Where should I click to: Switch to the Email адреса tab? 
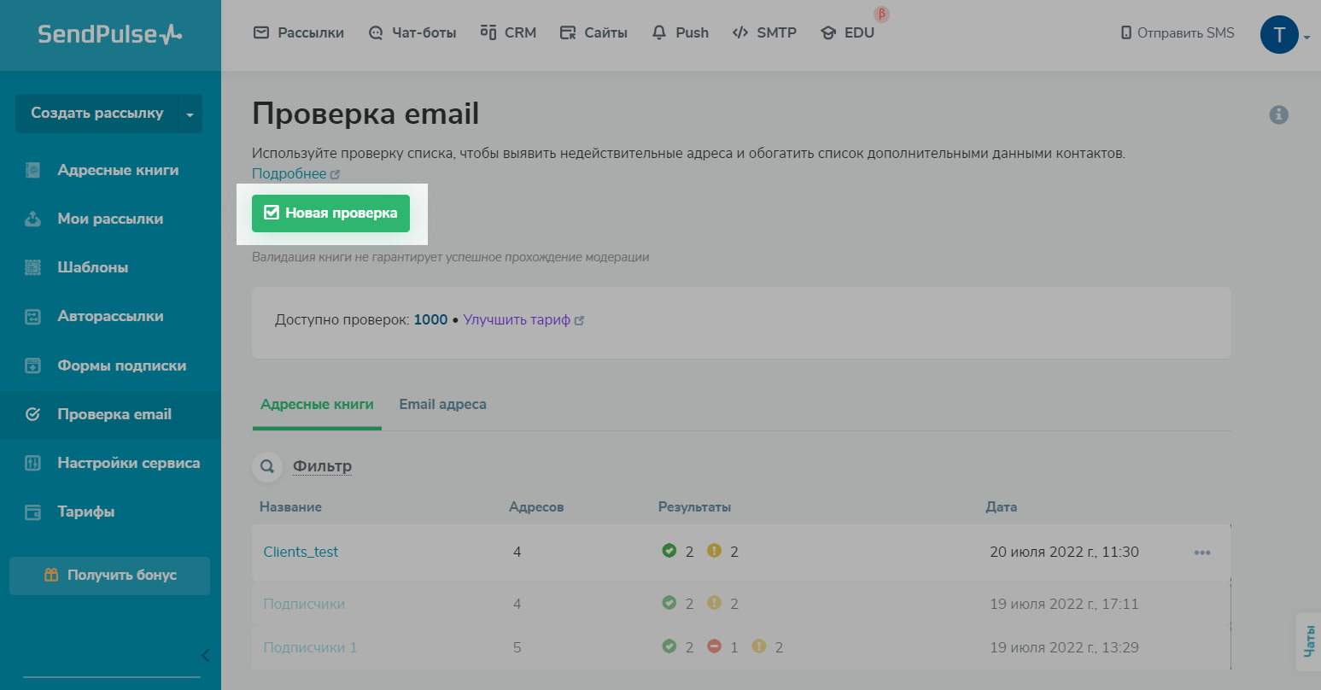click(442, 404)
